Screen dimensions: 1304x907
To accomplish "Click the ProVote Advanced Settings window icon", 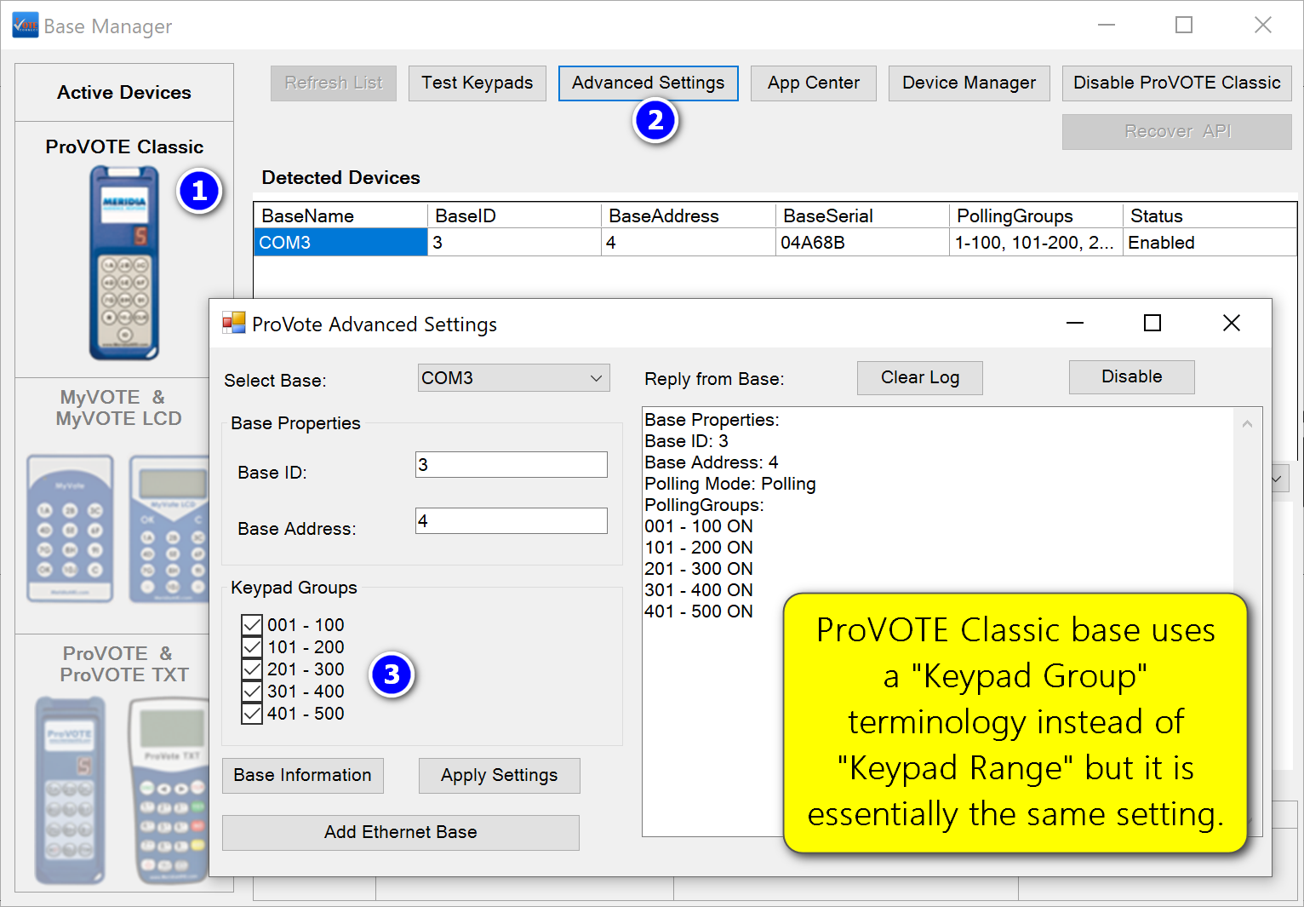I will [233, 324].
